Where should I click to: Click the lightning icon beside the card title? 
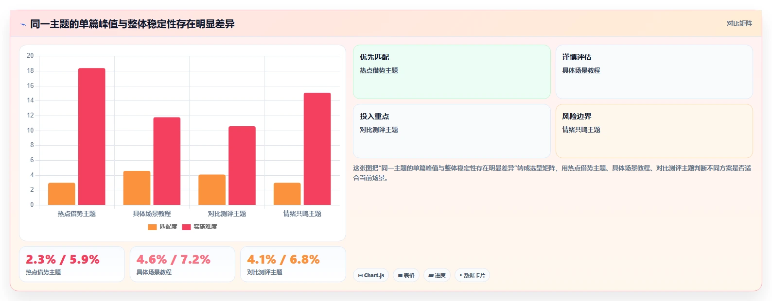pyautogui.click(x=23, y=24)
